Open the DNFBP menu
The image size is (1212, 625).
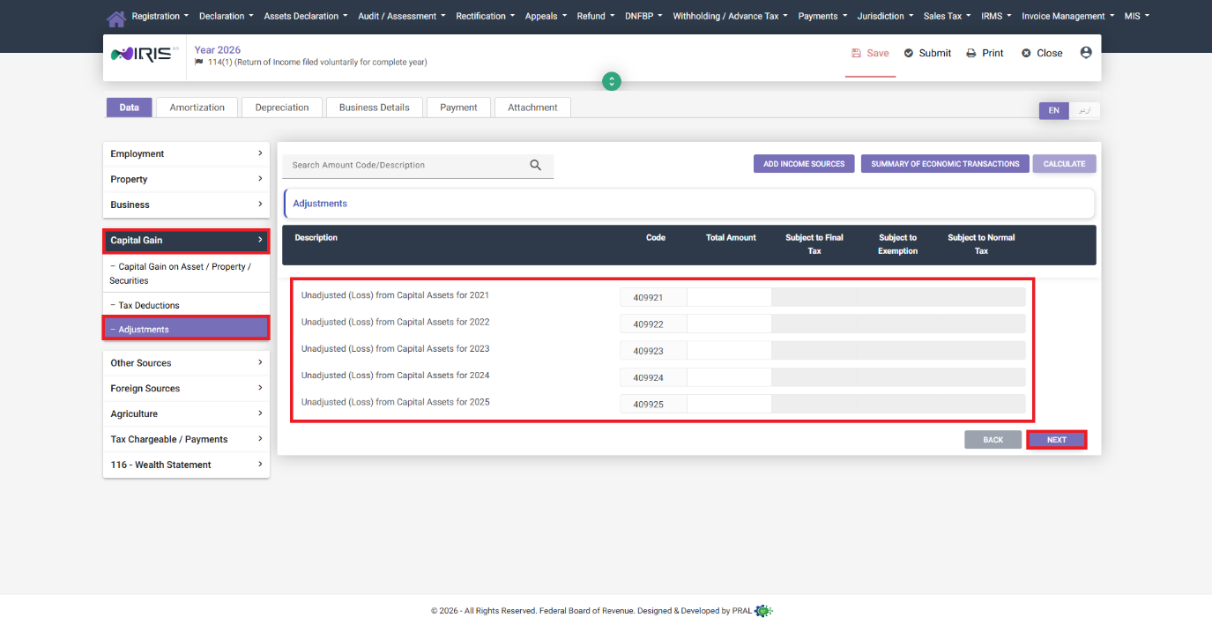(x=644, y=16)
